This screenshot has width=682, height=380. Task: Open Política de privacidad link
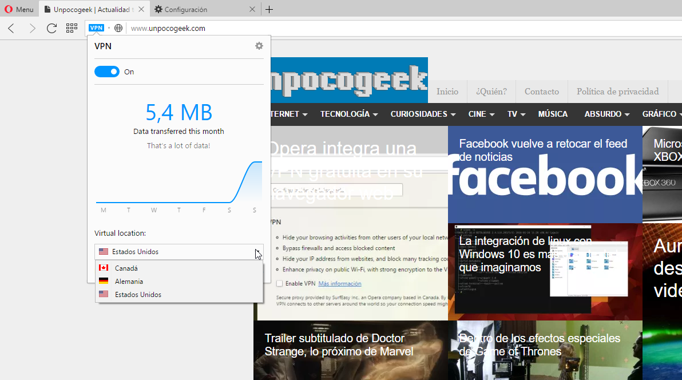[x=617, y=92]
